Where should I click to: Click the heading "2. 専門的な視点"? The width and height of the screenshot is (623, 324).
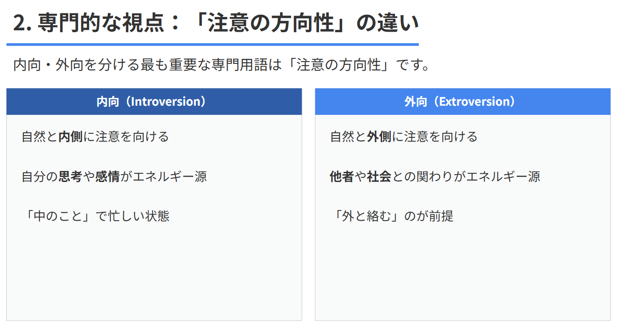92,23
